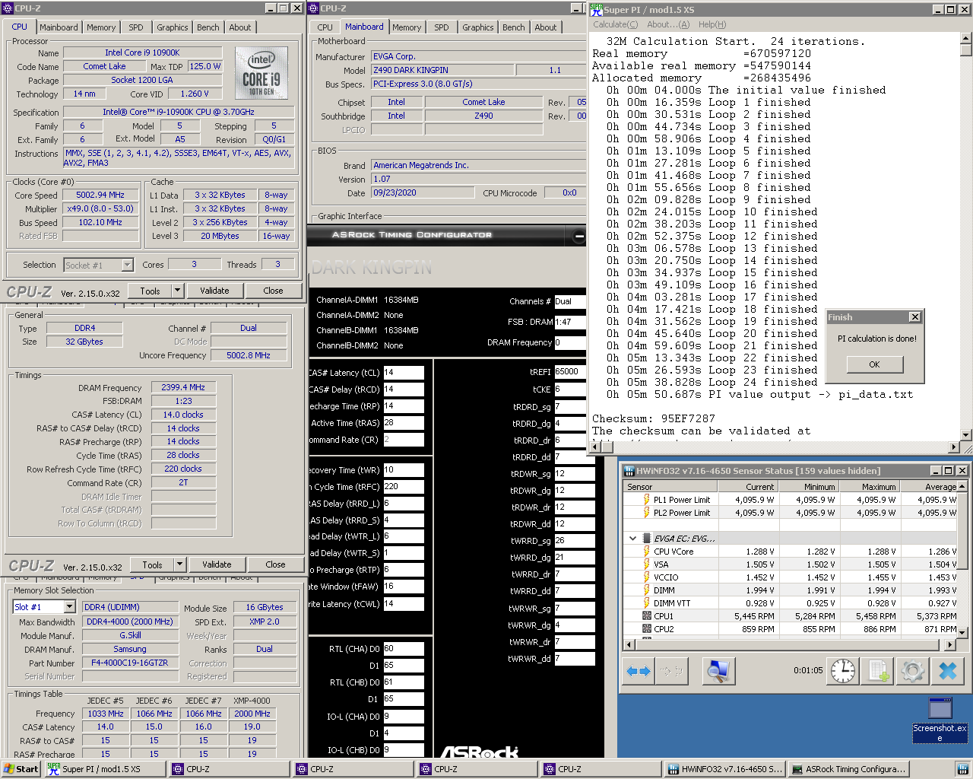973x779 pixels.
Task: Open Tools dropdown arrow in Memory CPU-Z window
Action: tap(180, 564)
